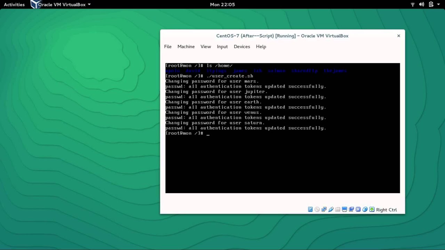Image resolution: width=445 pixels, height=250 pixels.
Task: Open the Input menu
Action: point(222,47)
